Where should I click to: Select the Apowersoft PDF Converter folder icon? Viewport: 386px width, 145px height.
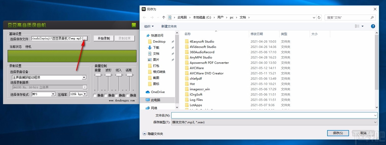coord(187,63)
